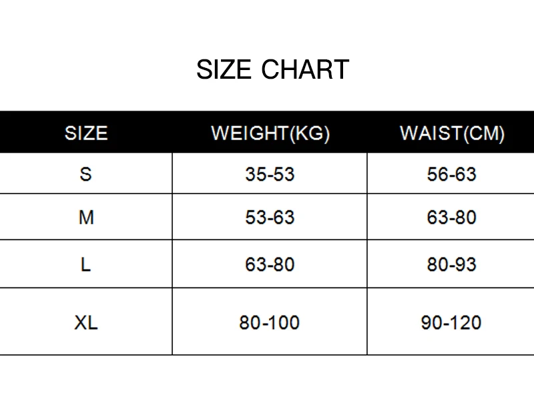Click the SIZE CHART title
Image resolution: width=534 pixels, height=397 pixels.
pos(273,69)
